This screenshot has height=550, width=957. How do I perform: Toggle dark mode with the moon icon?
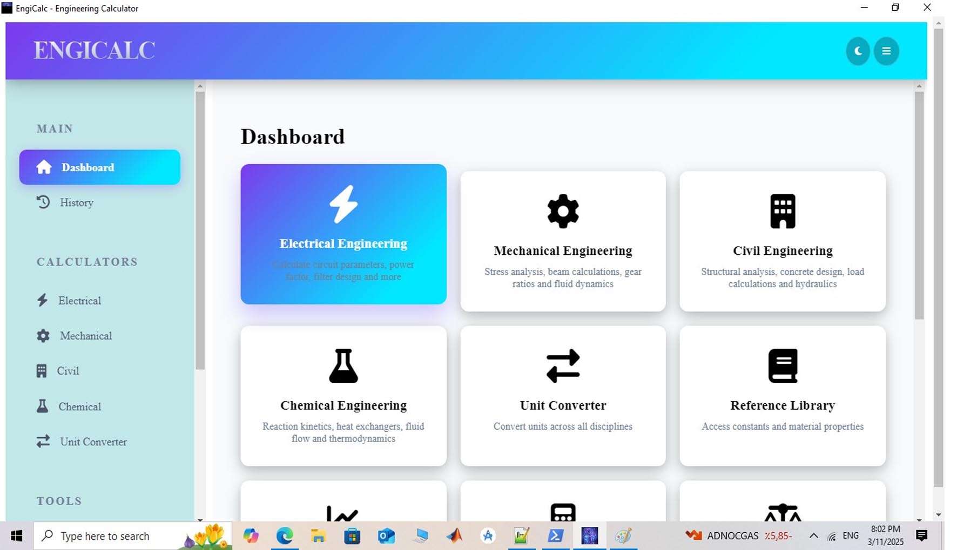pyautogui.click(x=858, y=51)
